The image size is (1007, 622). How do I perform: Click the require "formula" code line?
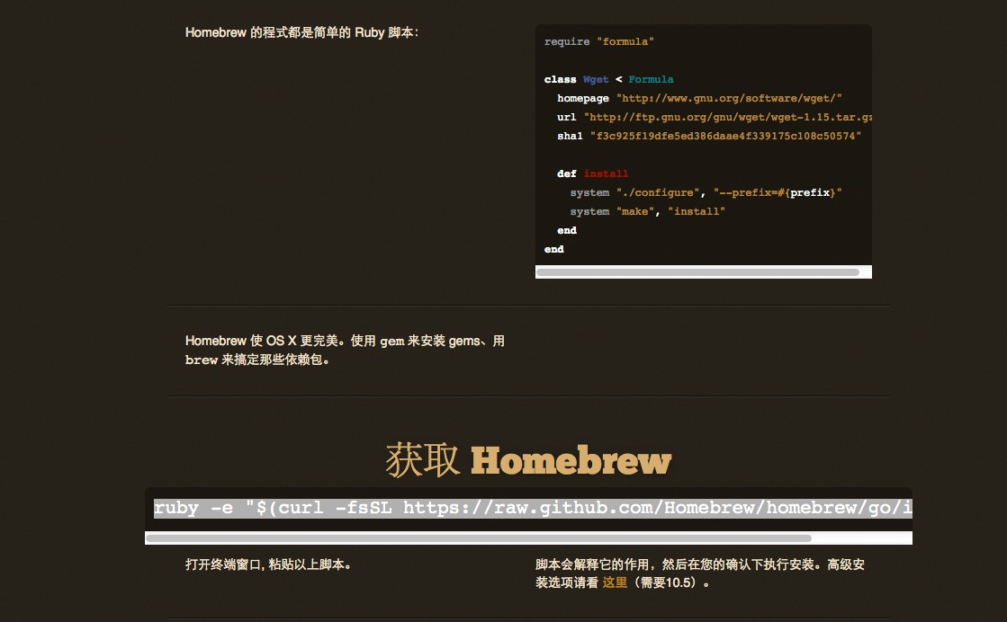point(598,41)
